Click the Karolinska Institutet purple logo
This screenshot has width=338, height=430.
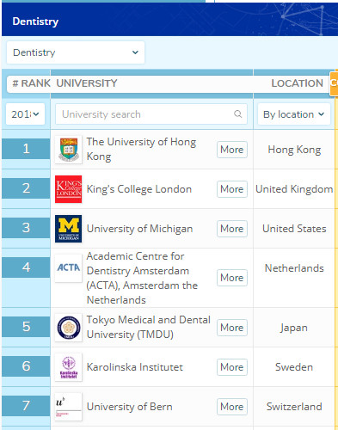click(68, 367)
